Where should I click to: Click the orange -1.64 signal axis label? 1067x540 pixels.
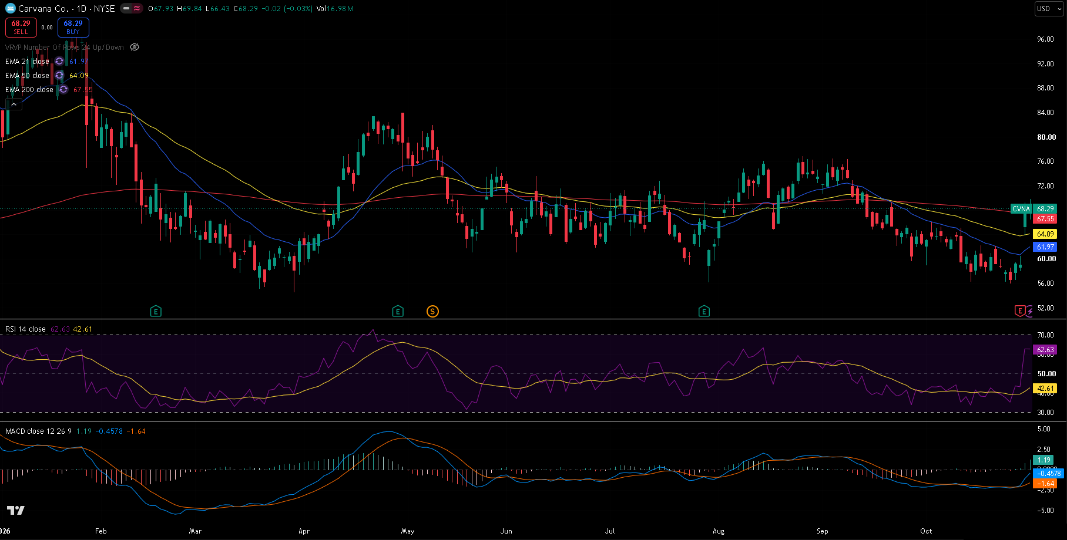1045,484
